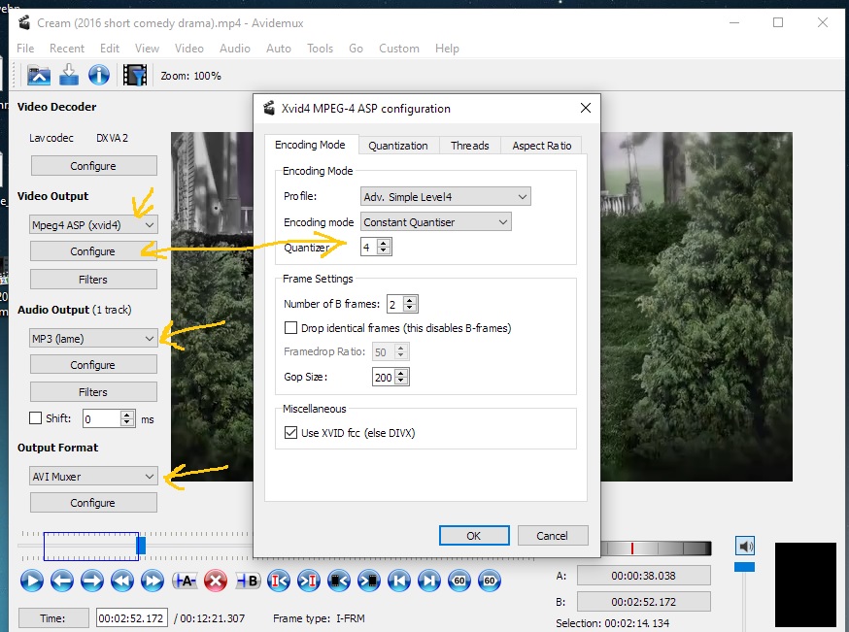Set start marker A
The image size is (849, 632).
[185, 582]
